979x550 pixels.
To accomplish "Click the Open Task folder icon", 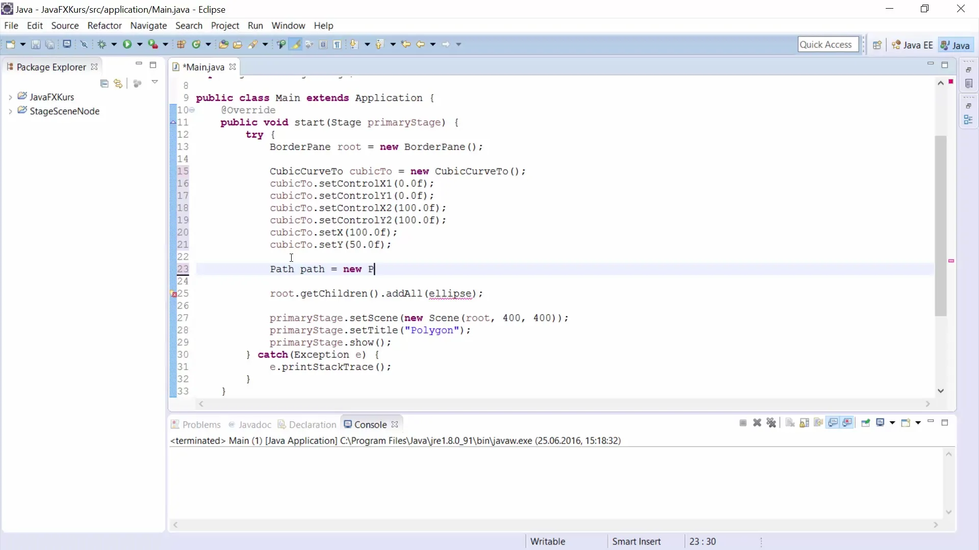I will pos(238,44).
